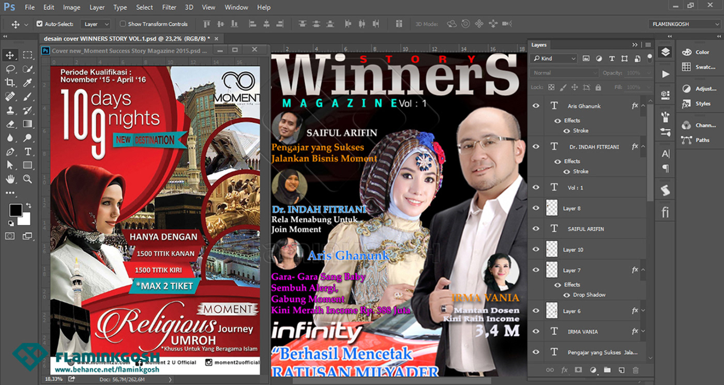Click the foreground color swatch

tap(15, 210)
